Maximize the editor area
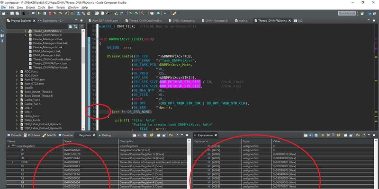The width and height of the screenshot is (379, 189). click(374, 21)
